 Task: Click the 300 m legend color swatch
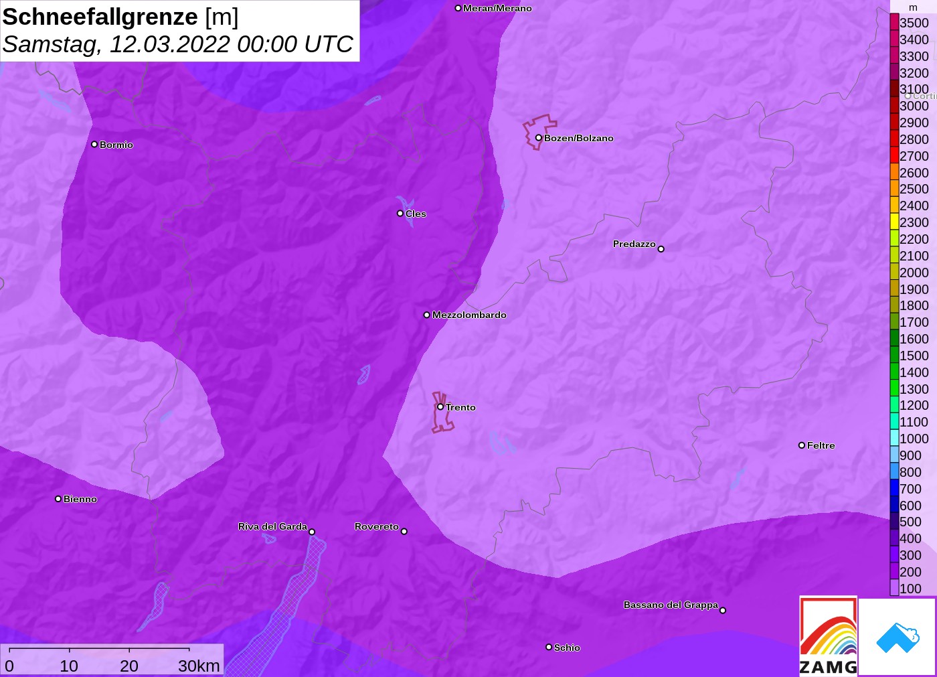pyautogui.click(x=894, y=554)
